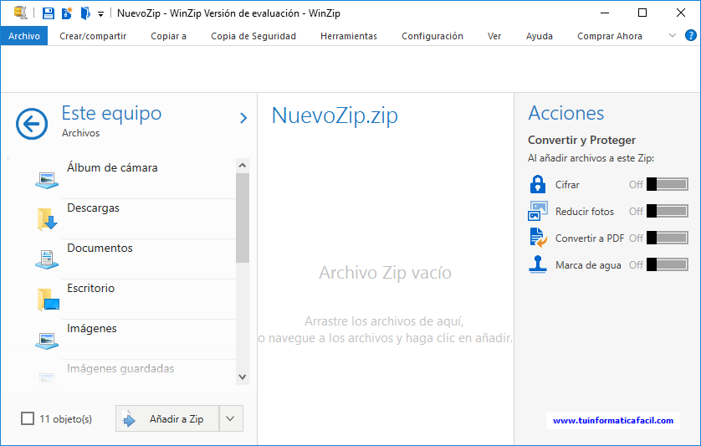The height and width of the screenshot is (446, 701).
Task: Click the Cifrar label
Action: pos(567,185)
